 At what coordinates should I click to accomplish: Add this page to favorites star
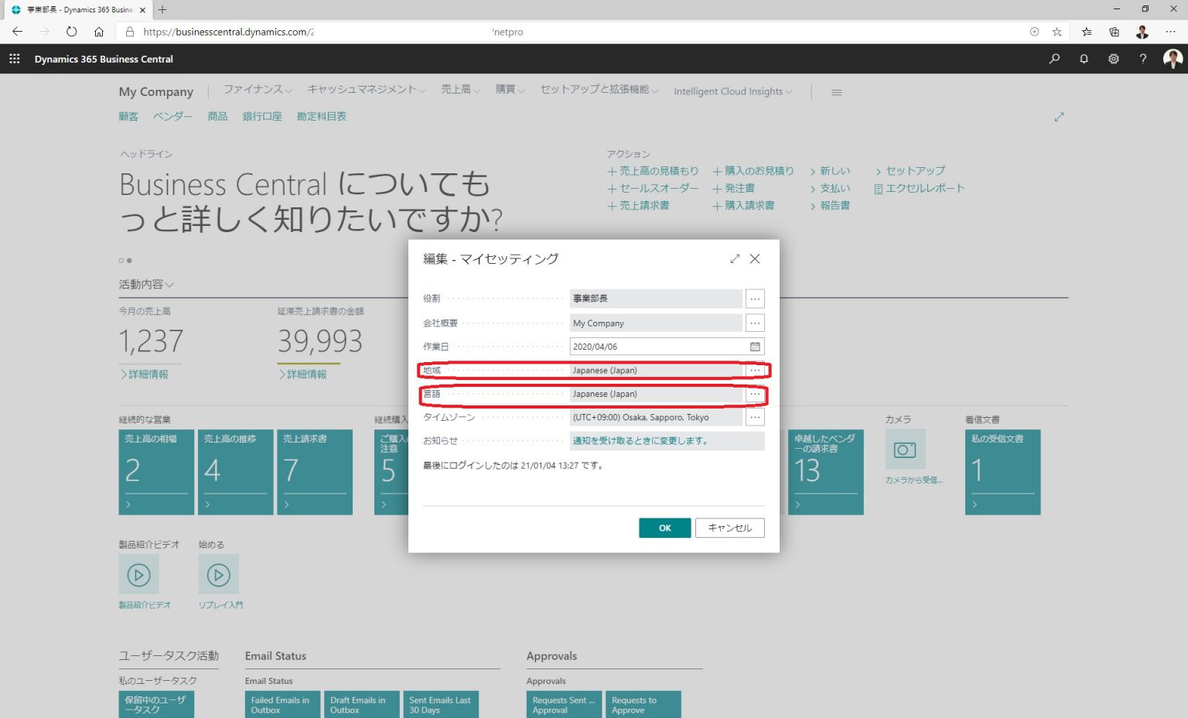[1057, 32]
